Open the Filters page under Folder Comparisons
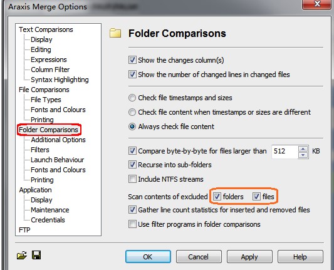334x270 pixels. pyautogui.click(x=40, y=150)
